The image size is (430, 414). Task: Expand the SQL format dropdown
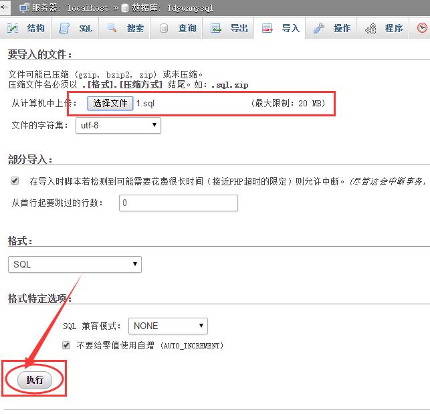[75, 264]
